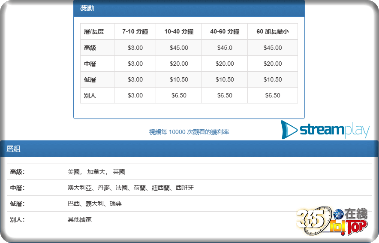The width and height of the screenshot is (379, 243).
Task: Click 別人 row $3.00 cell
Action: (x=135, y=95)
